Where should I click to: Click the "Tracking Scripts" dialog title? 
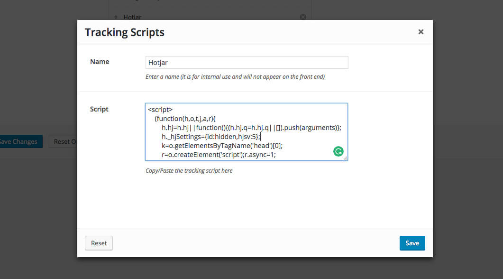coord(125,32)
